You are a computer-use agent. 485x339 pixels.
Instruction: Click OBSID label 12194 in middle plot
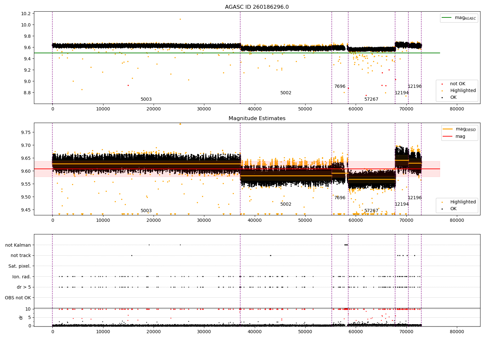coord(402,204)
